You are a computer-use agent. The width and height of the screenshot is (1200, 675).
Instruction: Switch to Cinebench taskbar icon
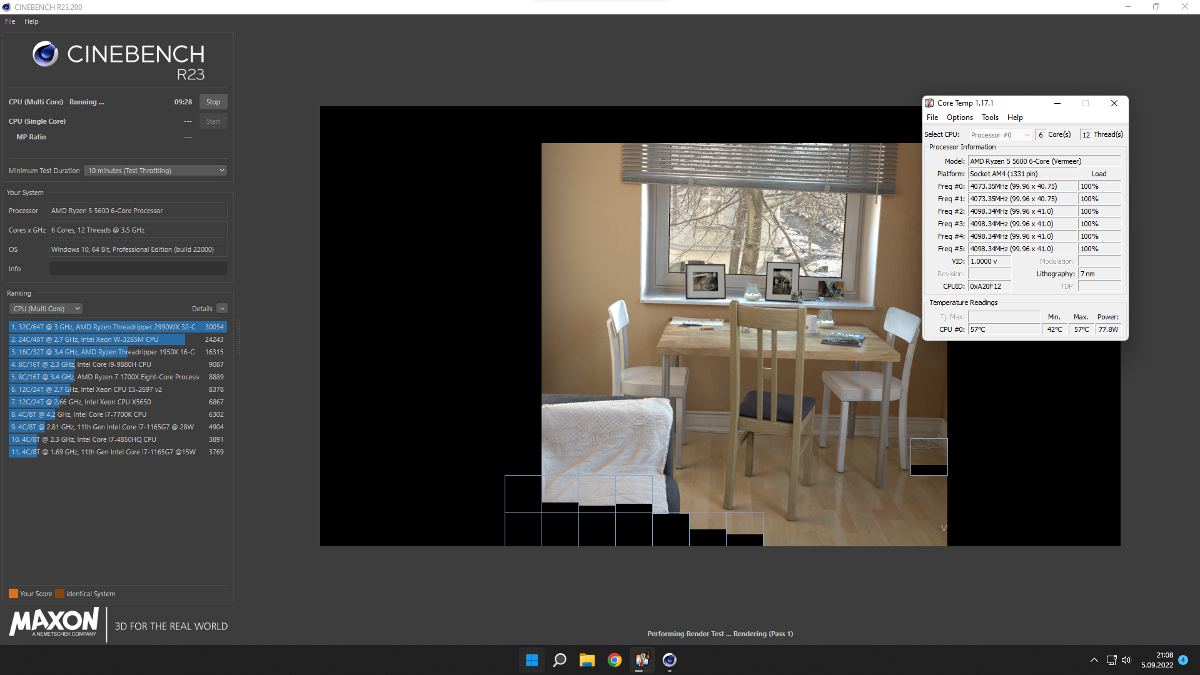coord(669,660)
